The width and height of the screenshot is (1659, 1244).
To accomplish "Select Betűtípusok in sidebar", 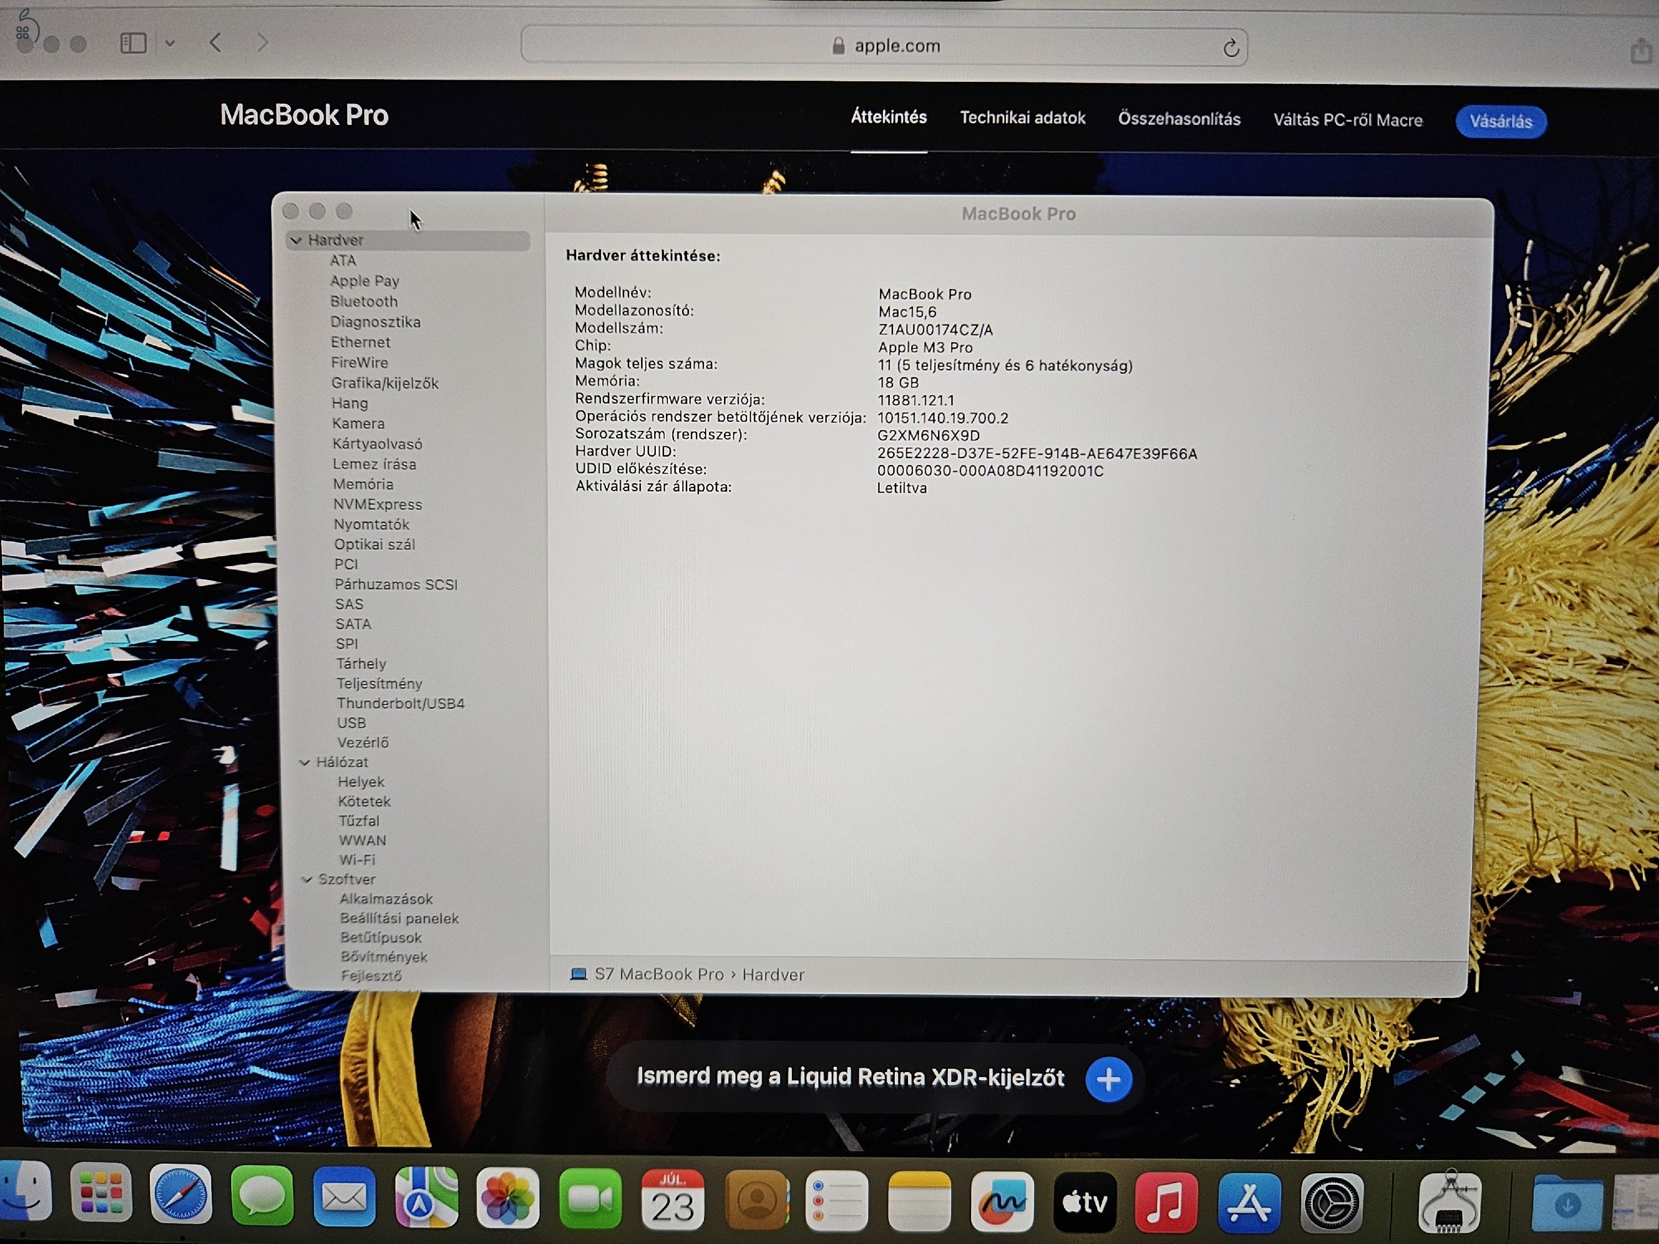I will 381,937.
